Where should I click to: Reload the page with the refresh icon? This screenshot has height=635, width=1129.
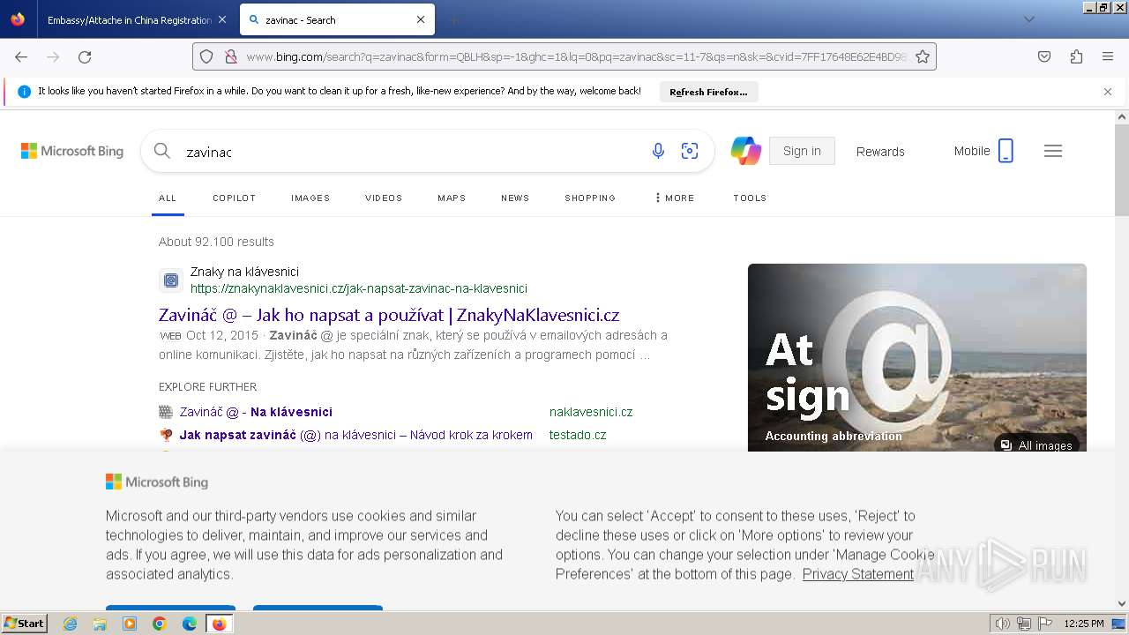(x=85, y=56)
